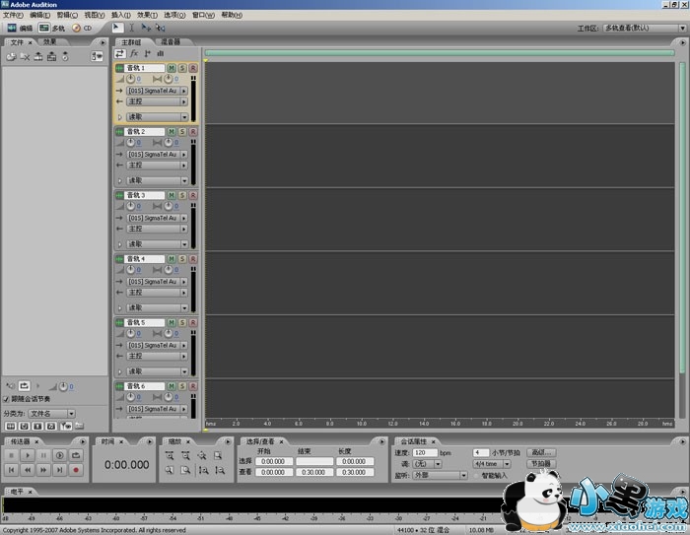Switch to the 混音器 tab
690x535 pixels.
point(170,42)
